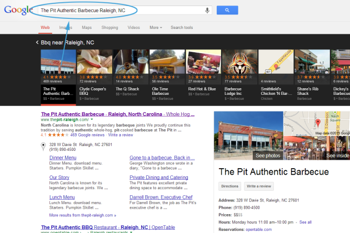
Task: Click the Directions button
Action: (x=229, y=186)
